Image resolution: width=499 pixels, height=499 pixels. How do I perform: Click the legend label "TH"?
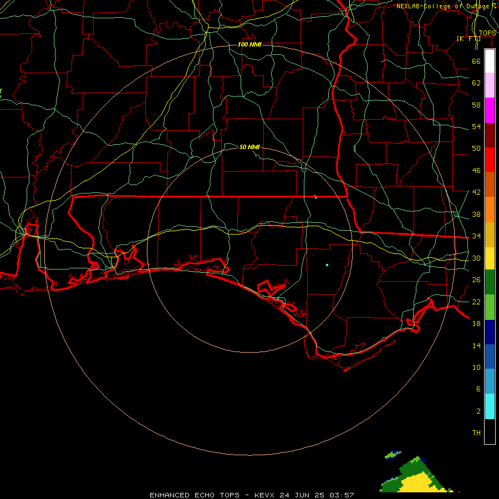tap(476, 433)
